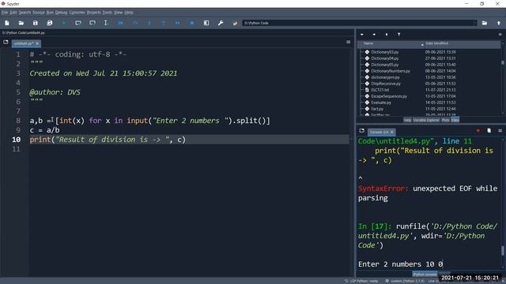Image resolution: width=506 pixels, height=284 pixels.
Task: Run selection or current line icon
Action: coord(106,23)
